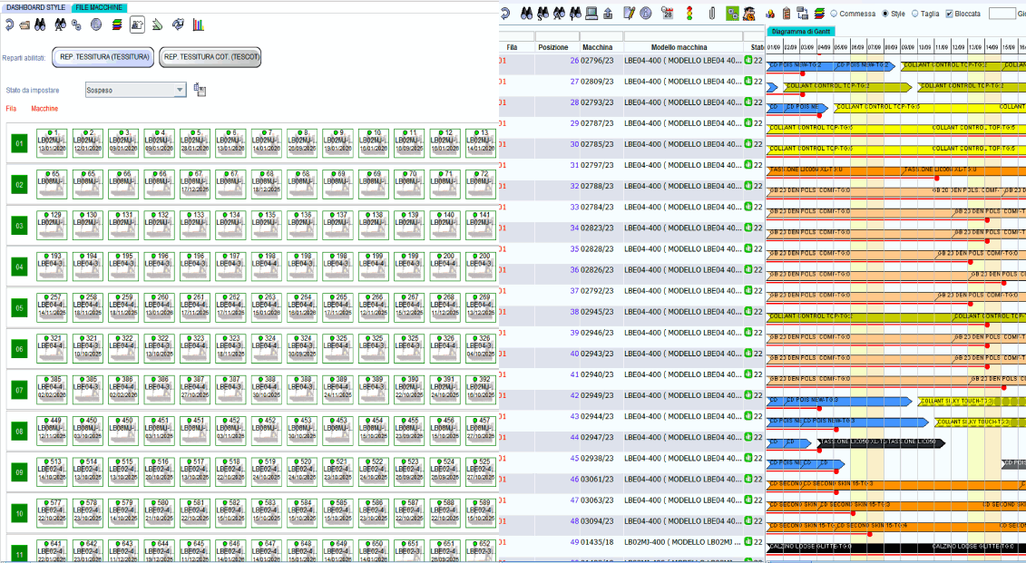Click the red Macchine label
This screenshot has height=563, width=1026.
click(44, 109)
